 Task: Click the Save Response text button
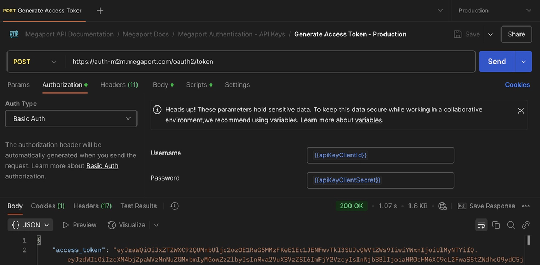point(492,206)
